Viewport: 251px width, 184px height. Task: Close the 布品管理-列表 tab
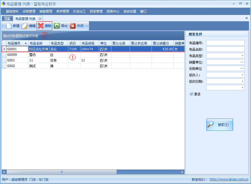[40, 18]
